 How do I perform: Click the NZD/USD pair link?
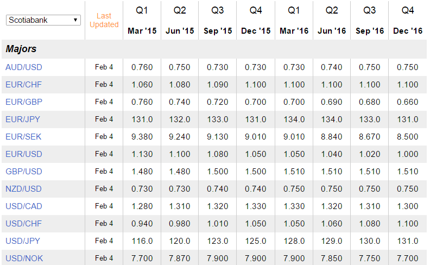click(x=24, y=189)
